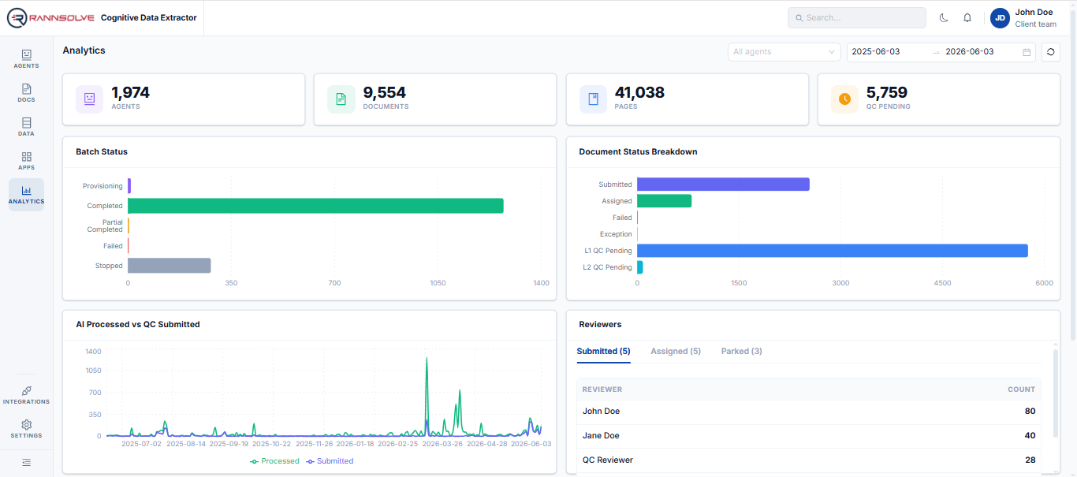Focus the Search box in header
1077x477 pixels.
(x=857, y=17)
